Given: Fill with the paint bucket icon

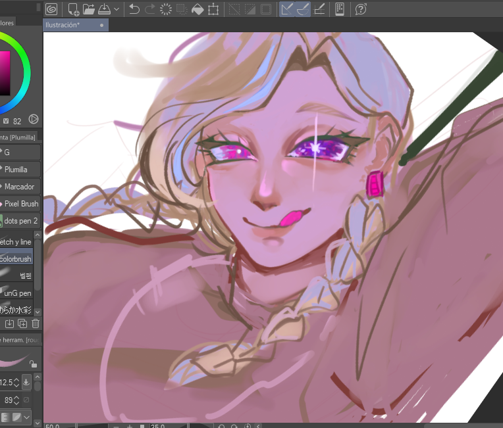Looking at the screenshot, I should pos(198,9).
